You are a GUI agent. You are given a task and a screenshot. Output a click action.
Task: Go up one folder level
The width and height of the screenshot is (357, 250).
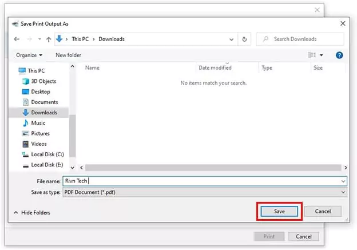tap(48, 39)
